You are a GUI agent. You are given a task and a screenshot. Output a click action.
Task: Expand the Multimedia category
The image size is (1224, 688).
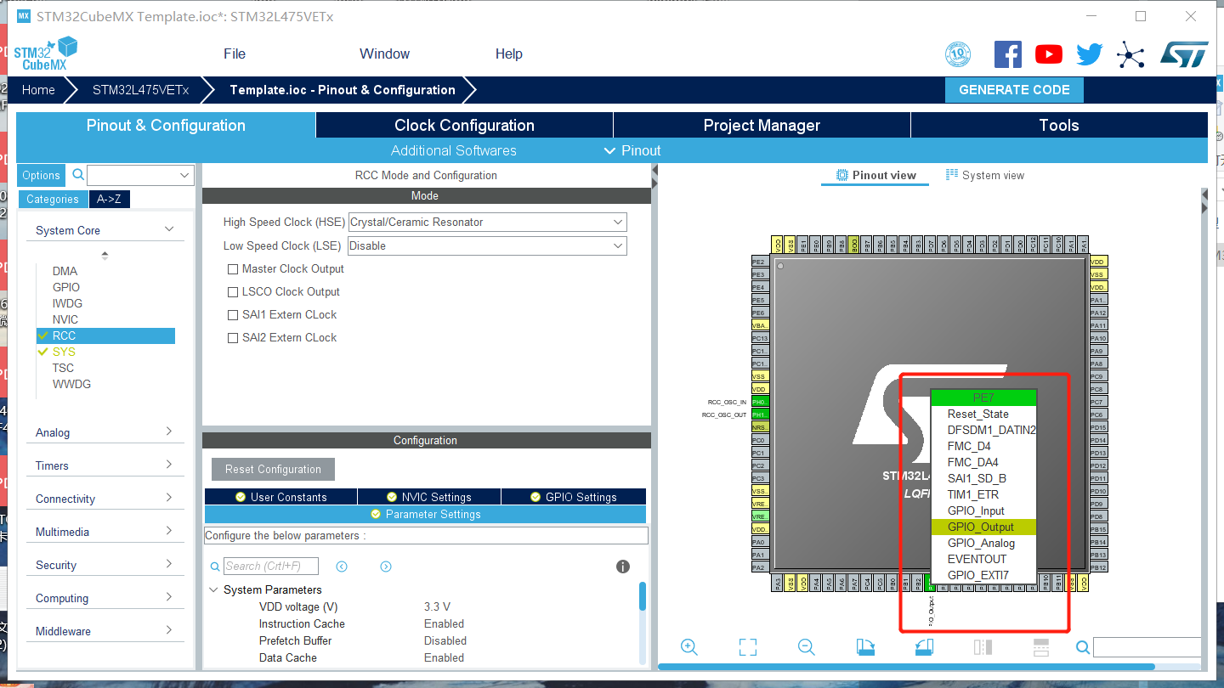tap(169, 531)
